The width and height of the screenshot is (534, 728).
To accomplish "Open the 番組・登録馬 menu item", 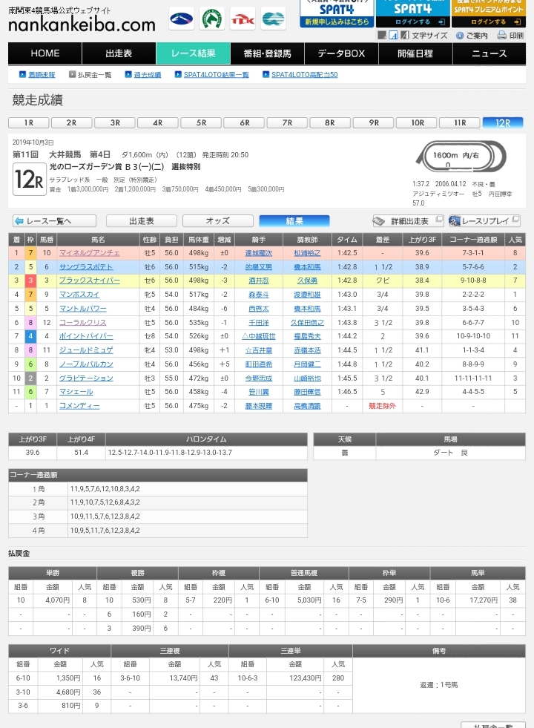I will (267, 53).
